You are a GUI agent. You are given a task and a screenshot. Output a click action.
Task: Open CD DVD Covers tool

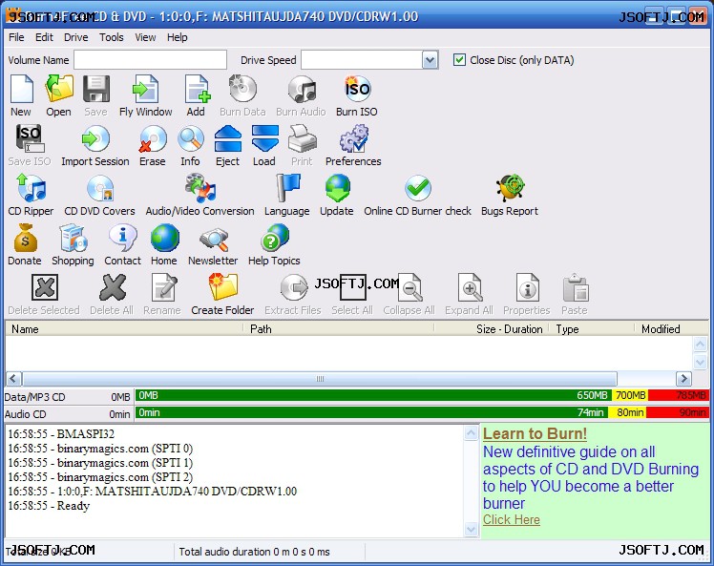tap(100, 188)
